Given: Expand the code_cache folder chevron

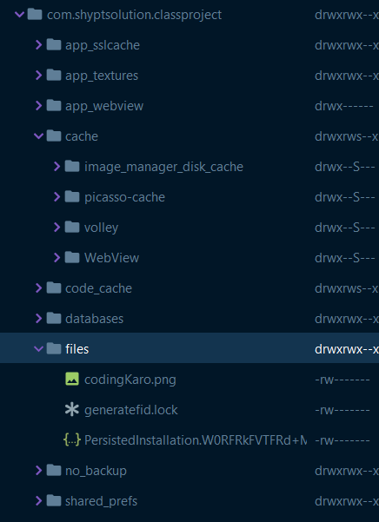Looking at the screenshot, I should tap(38, 288).
